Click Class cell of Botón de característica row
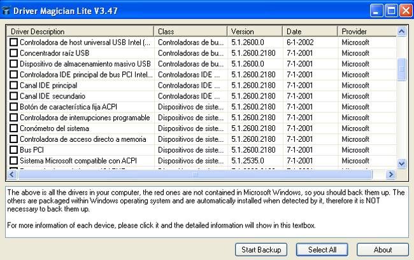The image size is (414, 260). (190, 107)
